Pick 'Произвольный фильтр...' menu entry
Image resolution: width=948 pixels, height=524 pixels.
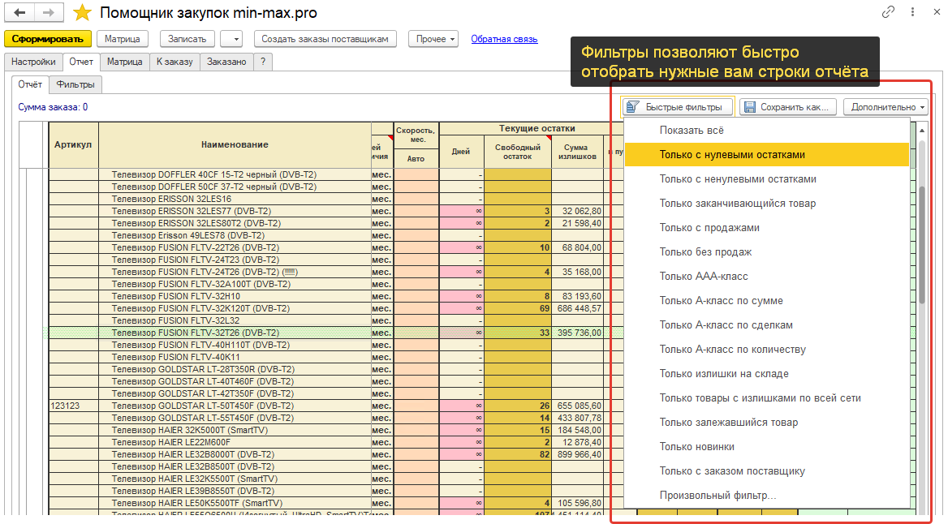pos(717,496)
